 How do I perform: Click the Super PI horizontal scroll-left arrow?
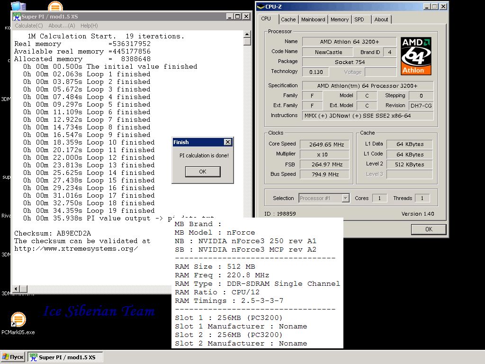click(16, 289)
